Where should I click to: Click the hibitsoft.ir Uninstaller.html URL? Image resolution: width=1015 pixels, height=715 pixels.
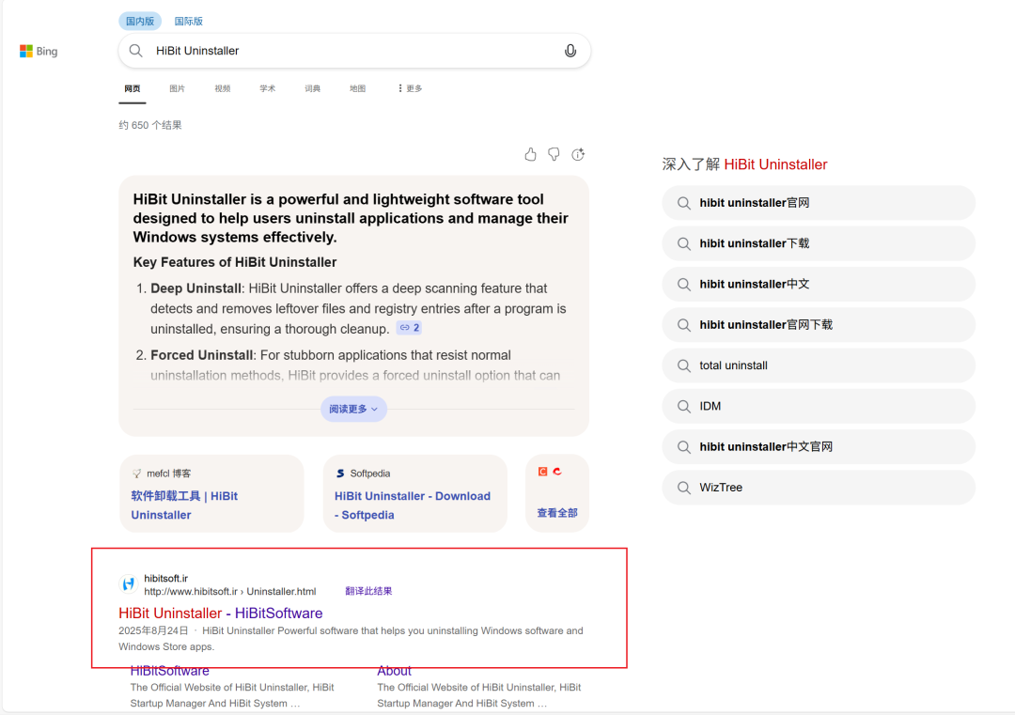pos(230,591)
